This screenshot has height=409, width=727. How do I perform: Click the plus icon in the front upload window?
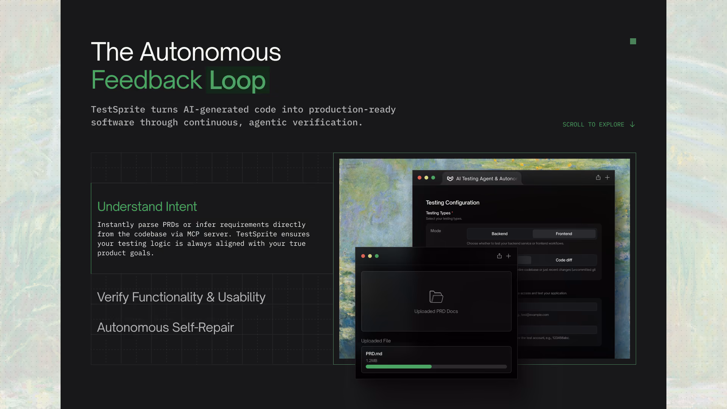coord(509,256)
